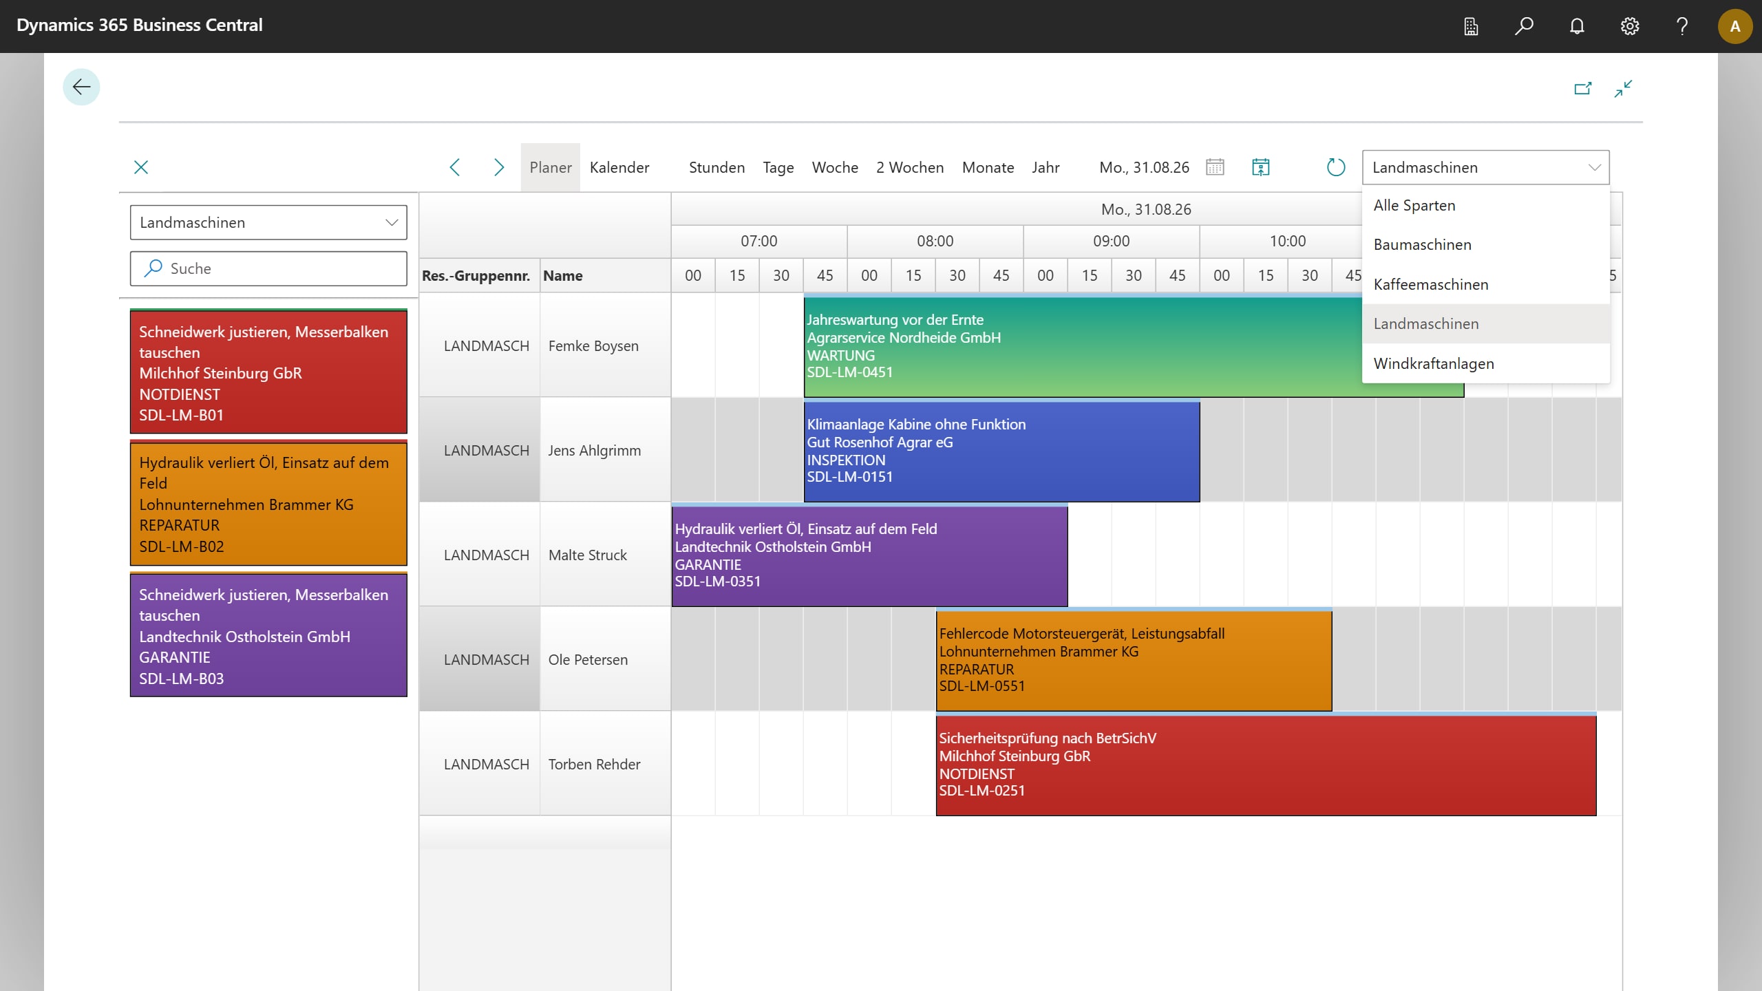This screenshot has height=991, width=1762.
Task: Open the top search magnifier
Action: pyautogui.click(x=1524, y=26)
